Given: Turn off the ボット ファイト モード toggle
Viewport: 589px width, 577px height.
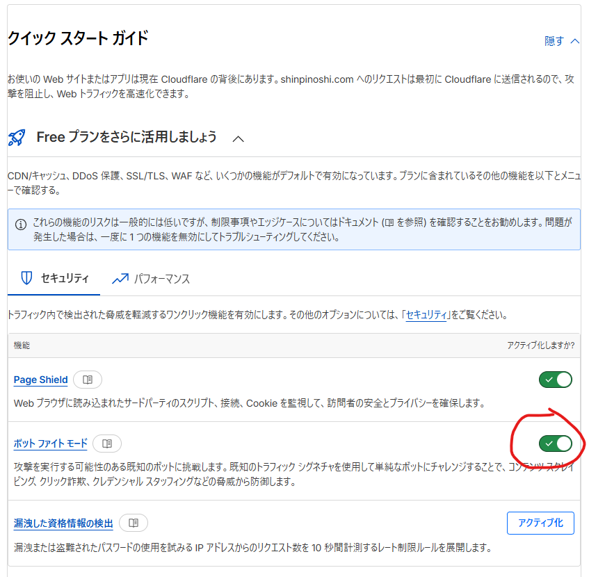Looking at the screenshot, I should click(555, 444).
